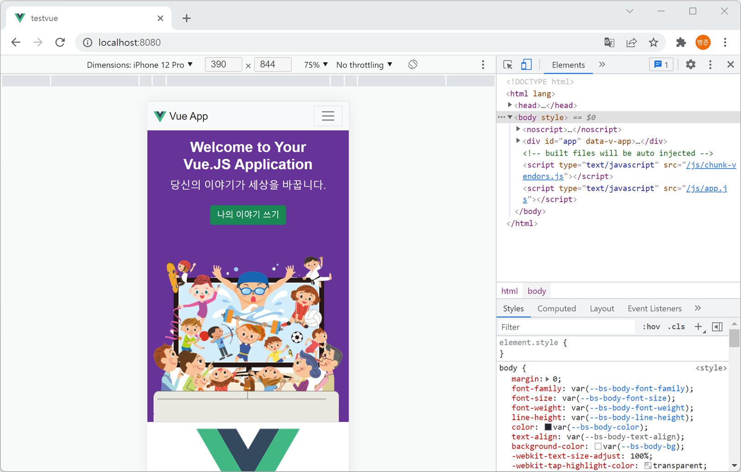
Task: Add a new style rule plus icon
Action: pos(699,327)
